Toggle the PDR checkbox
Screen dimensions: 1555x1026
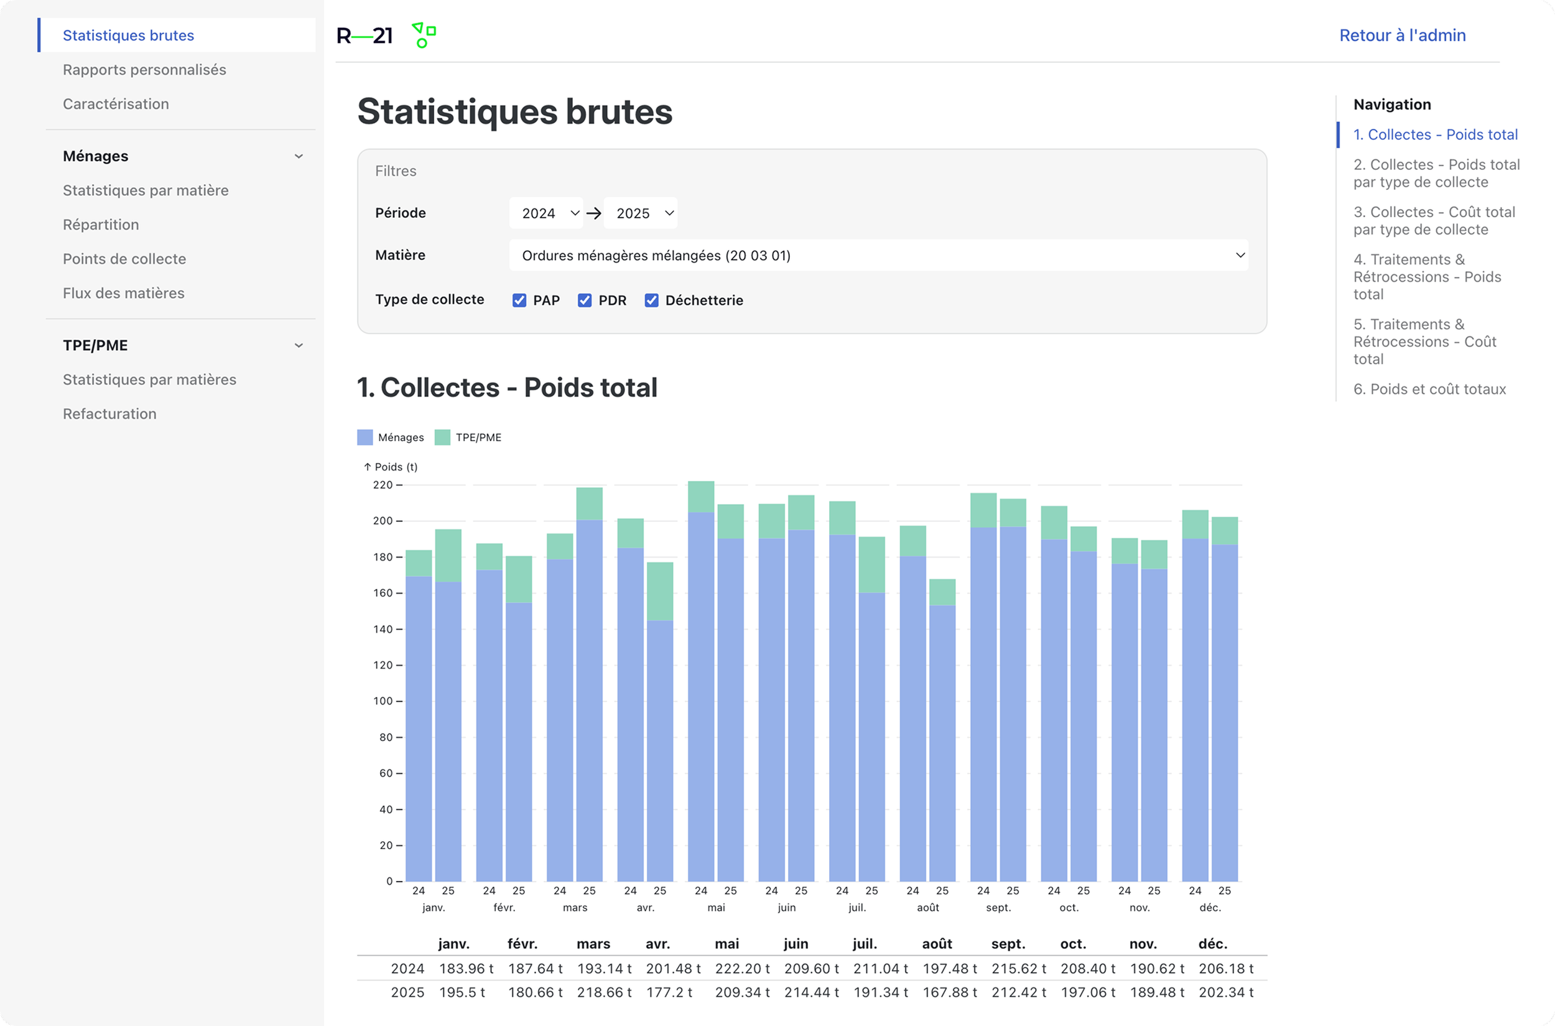(x=584, y=301)
